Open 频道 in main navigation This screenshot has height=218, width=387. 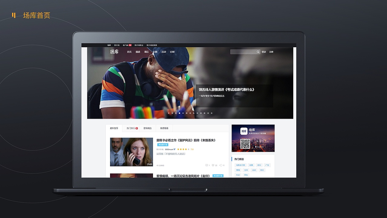138,52
